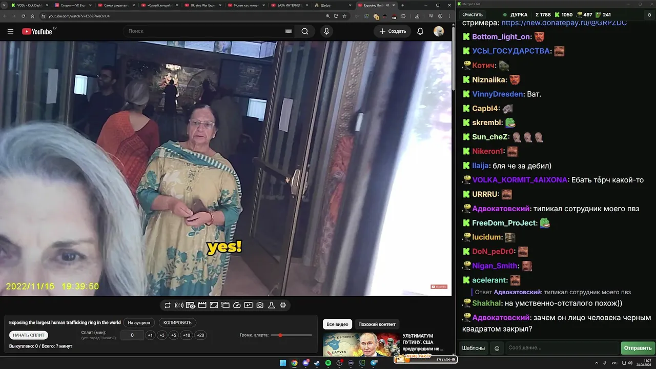656x369 pixels.
Task: Click the Сообщение chat input field
Action: point(562,348)
